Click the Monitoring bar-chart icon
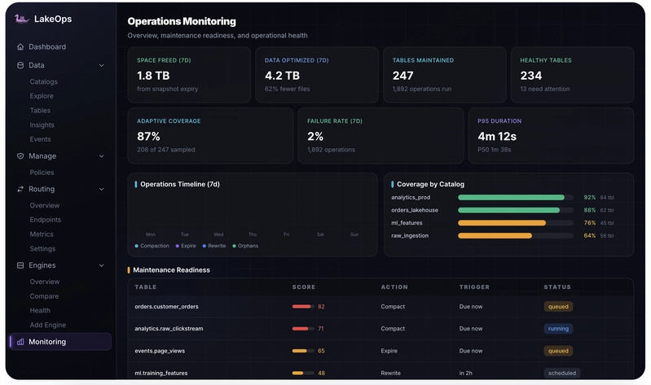This screenshot has height=385, width=651. pyautogui.click(x=20, y=342)
